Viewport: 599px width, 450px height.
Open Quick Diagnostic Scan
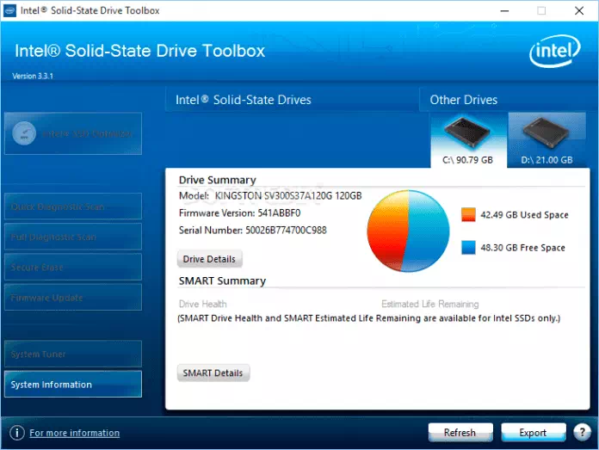[73, 207]
